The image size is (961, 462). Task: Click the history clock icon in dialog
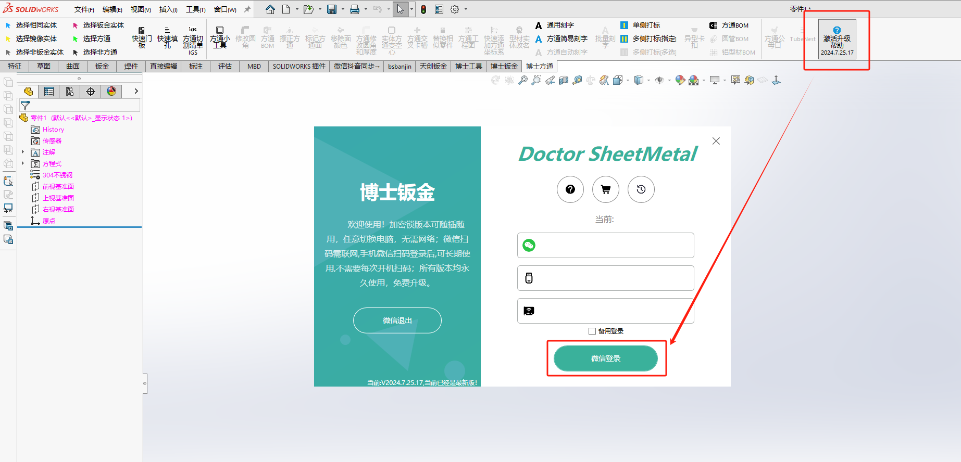641,189
